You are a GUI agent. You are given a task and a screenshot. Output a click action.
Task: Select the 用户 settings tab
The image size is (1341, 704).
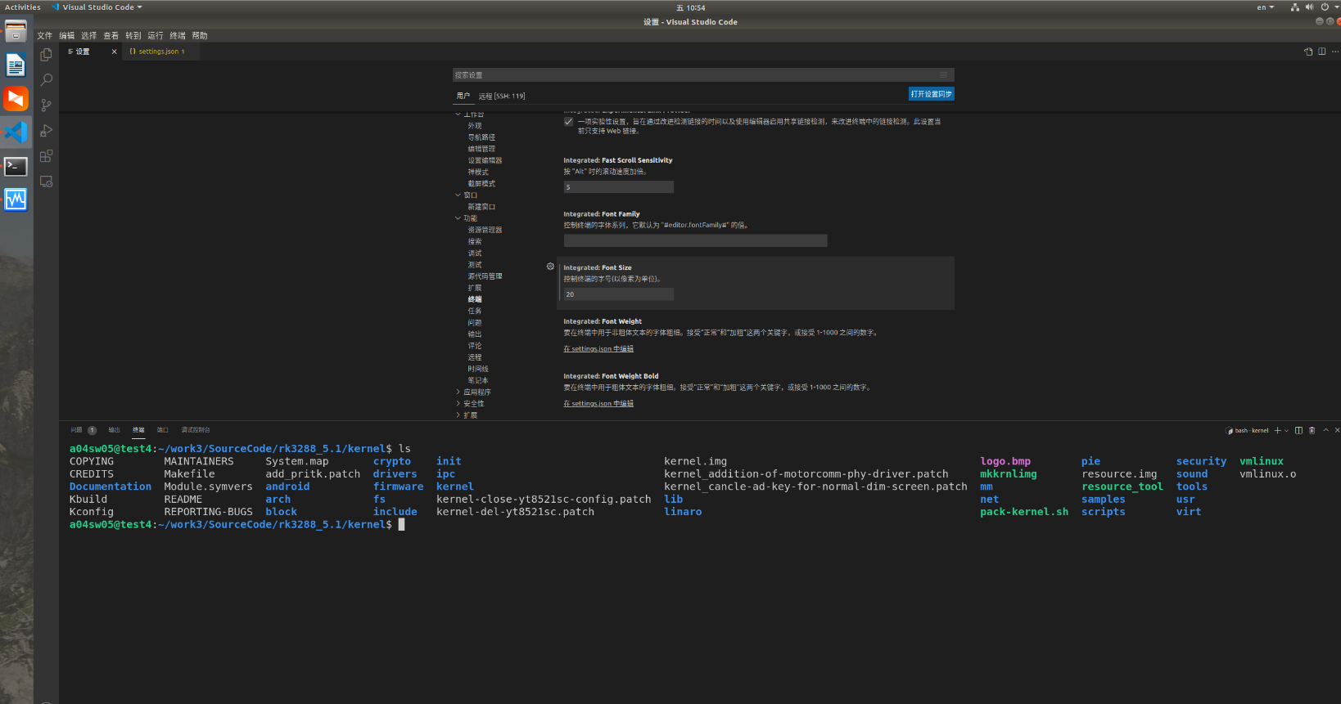click(463, 96)
